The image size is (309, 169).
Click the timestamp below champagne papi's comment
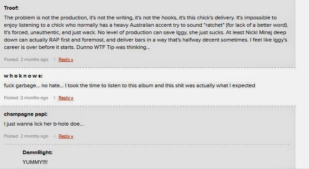click(x=26, y=136)
